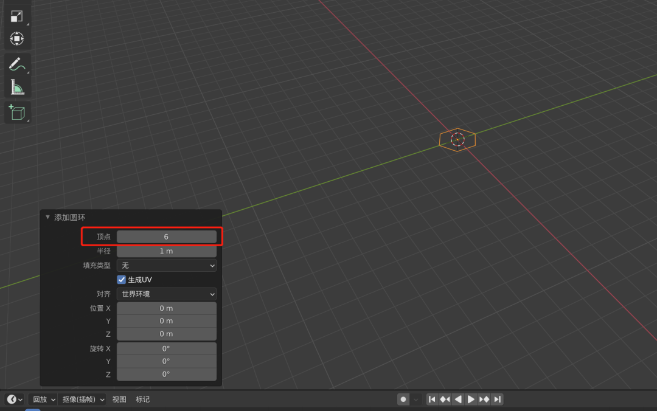
Task: Click the 位置 X value field
Action: point(166,308)
